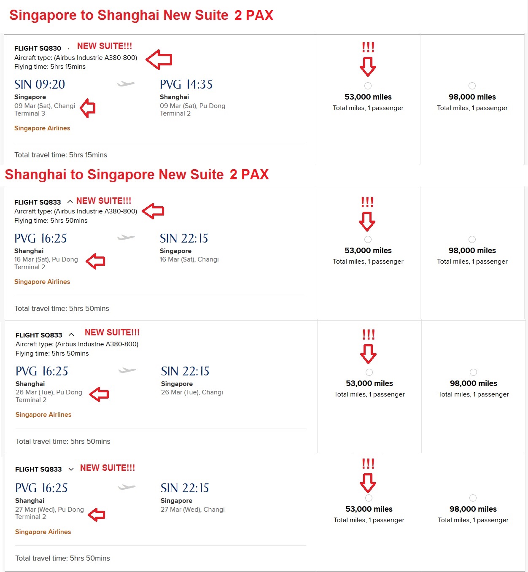The width and height of the screenshot is (528, 572).
Task: Expand details of SQ833 flight on 27 Mar
Action: pyautogui.click(x=71, y=469)
